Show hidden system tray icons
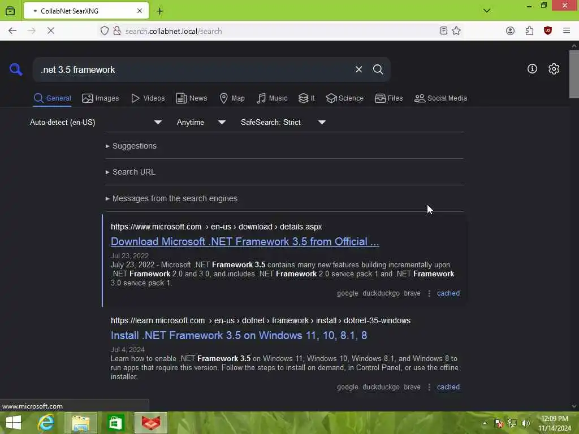 coord(485,423)
